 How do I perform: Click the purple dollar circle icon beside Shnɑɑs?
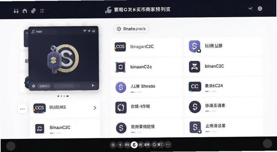(x=121, y=87)
